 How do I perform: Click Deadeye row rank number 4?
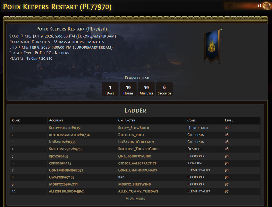point(12,149)
